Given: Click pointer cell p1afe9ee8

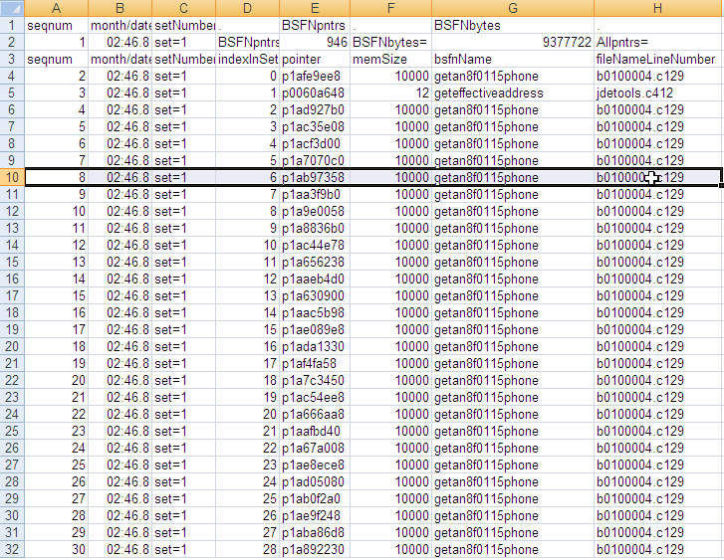Looking at the screenshot, I should (x=315, y=77).
